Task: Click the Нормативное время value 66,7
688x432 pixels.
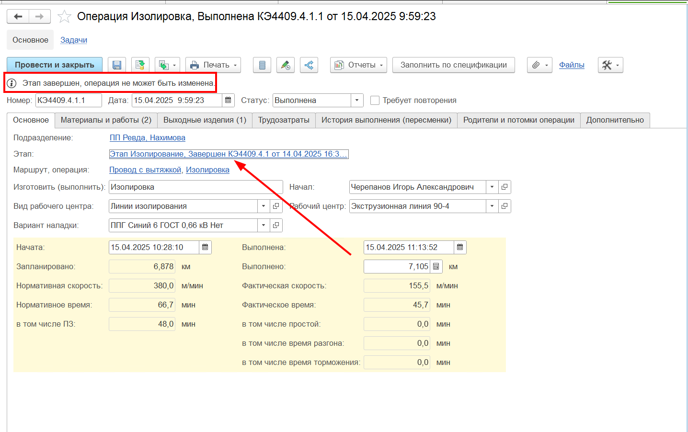Action: pos(142,305)
